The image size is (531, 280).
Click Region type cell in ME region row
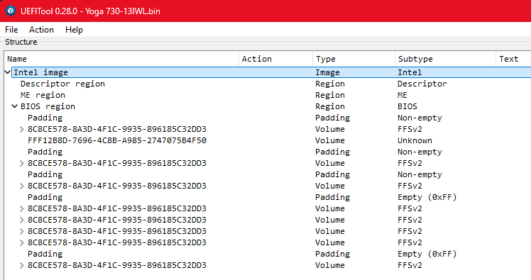[330, 95]
